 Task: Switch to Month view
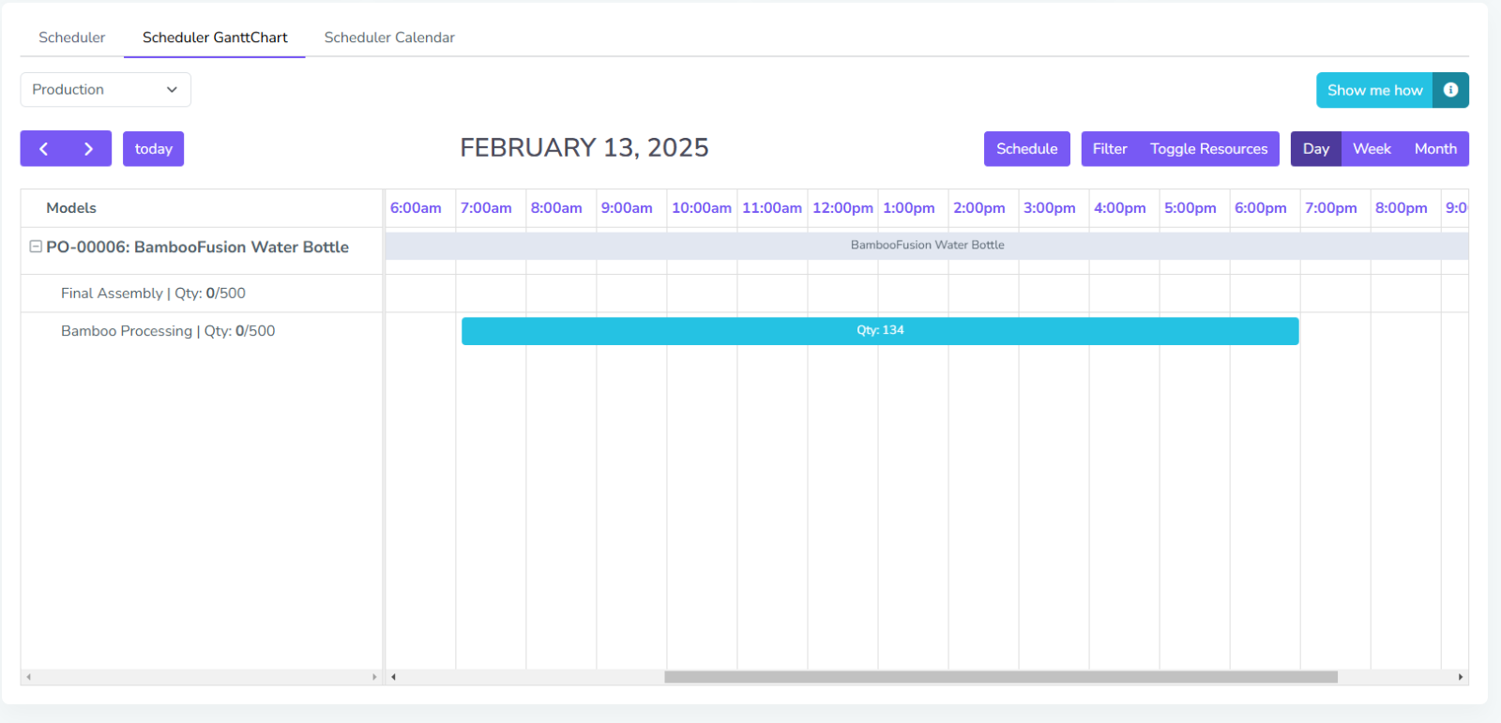tap(1435, 149)
